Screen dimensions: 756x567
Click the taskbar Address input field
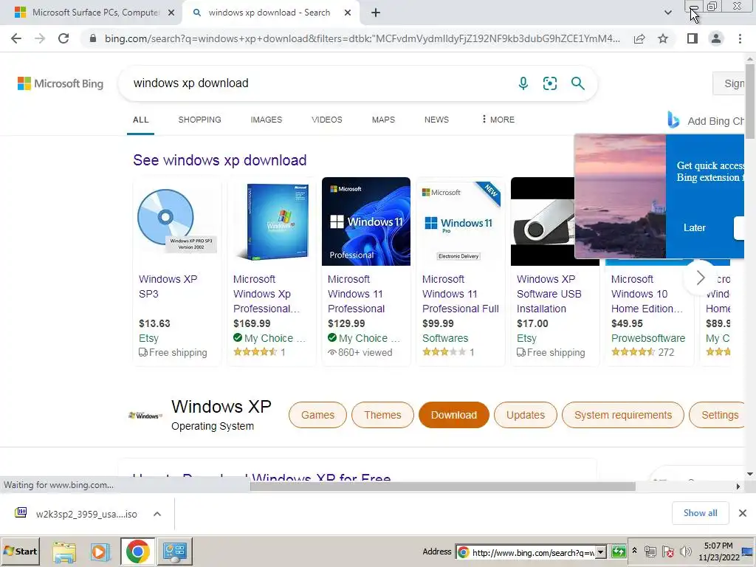(x=526, y=552)
